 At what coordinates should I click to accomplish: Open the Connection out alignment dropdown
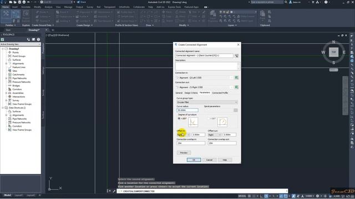click(231, 87)
